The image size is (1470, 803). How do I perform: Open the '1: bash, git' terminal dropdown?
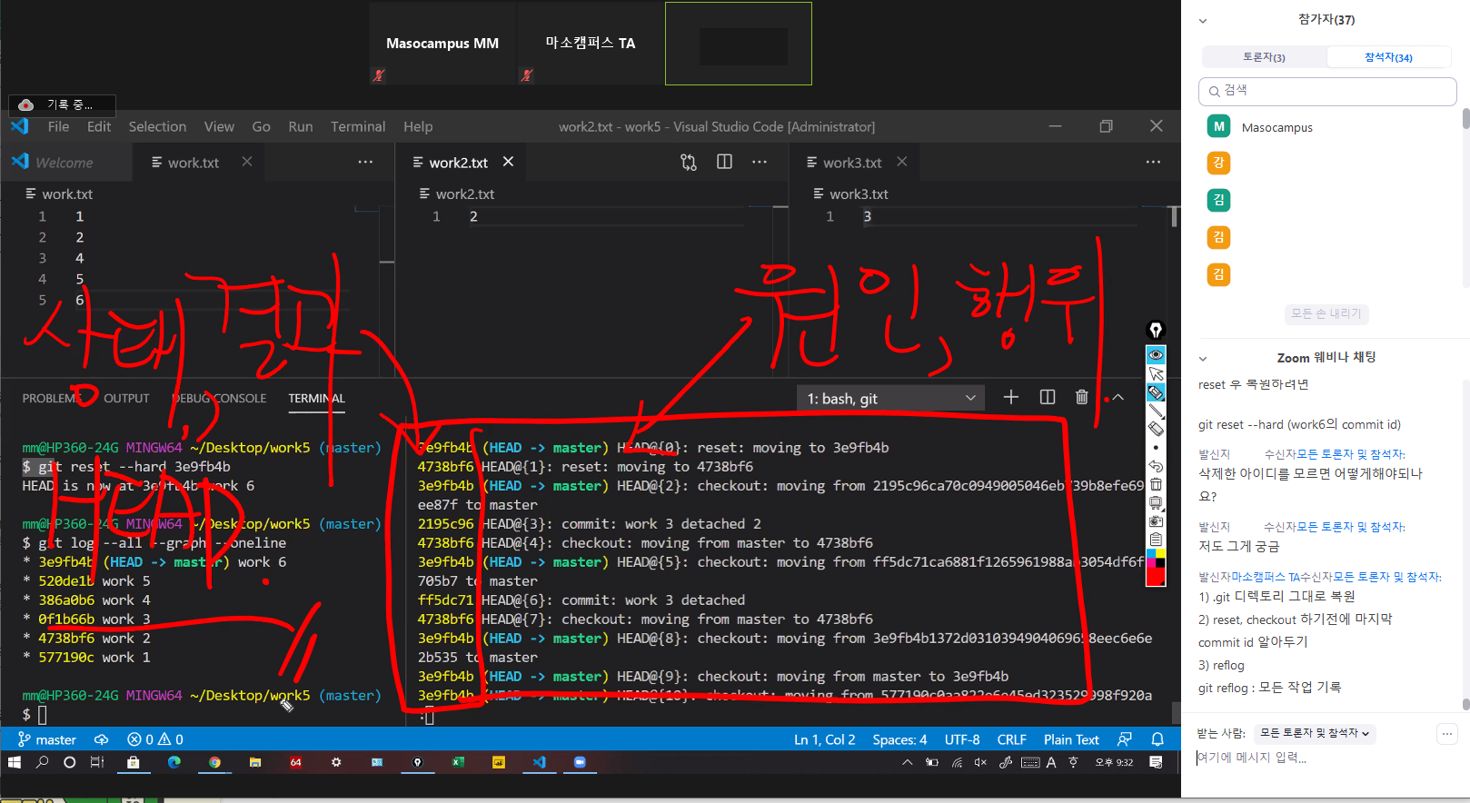(890, 399)
